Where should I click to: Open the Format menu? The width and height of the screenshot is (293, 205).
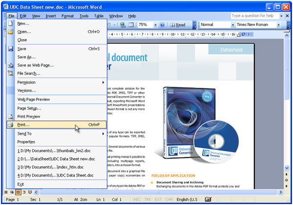[68, 16]
